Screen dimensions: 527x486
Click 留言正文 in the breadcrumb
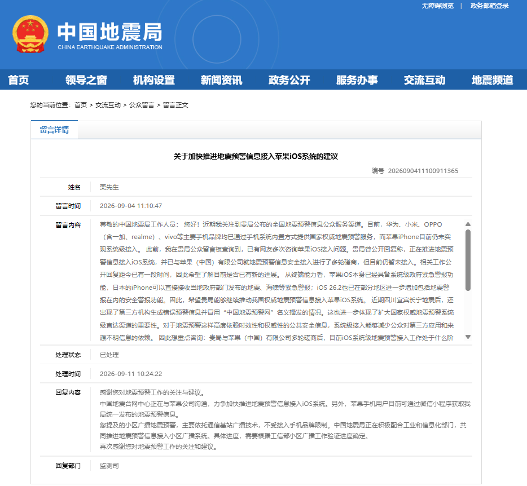pos(175,105)
